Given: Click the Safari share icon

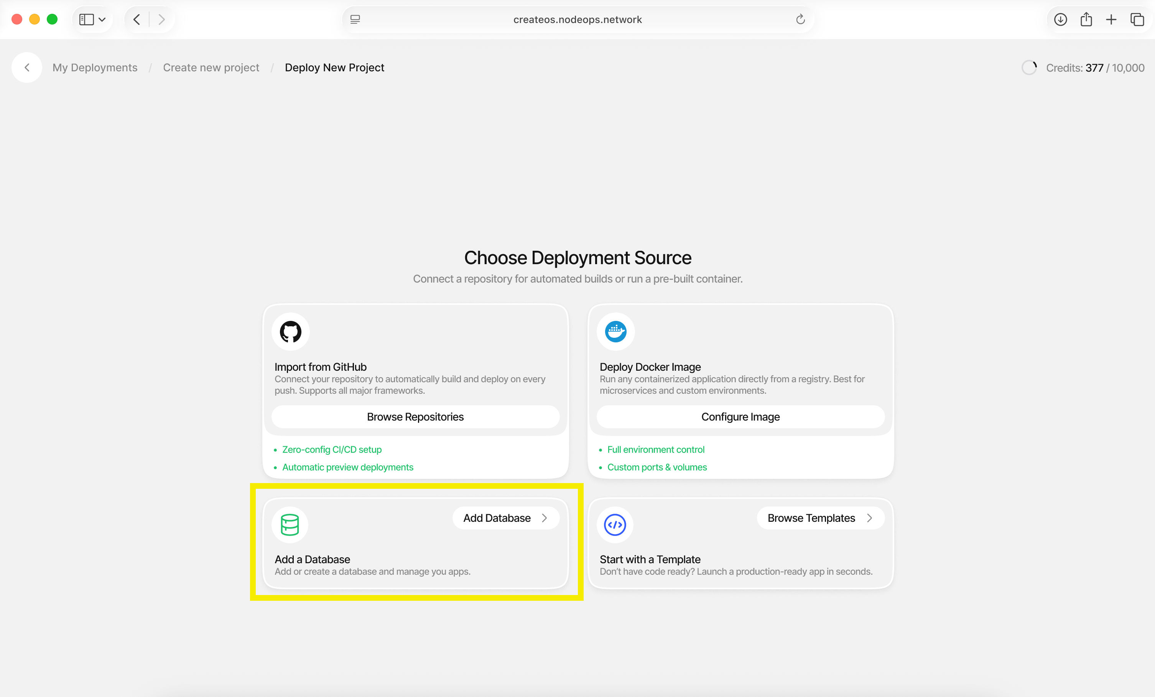Looking at the screenshot, I should (1086, 19).
